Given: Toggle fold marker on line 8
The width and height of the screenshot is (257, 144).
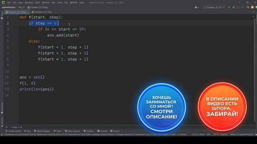Looking at the screenshot, I should pos(18,59).
